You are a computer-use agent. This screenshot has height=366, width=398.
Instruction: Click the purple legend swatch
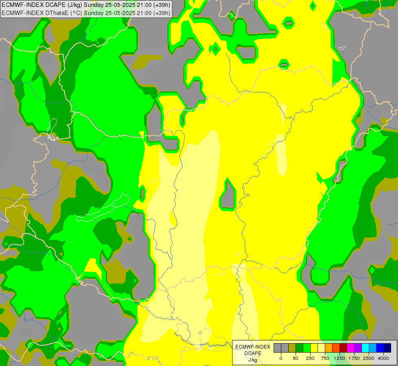[358, 348]
